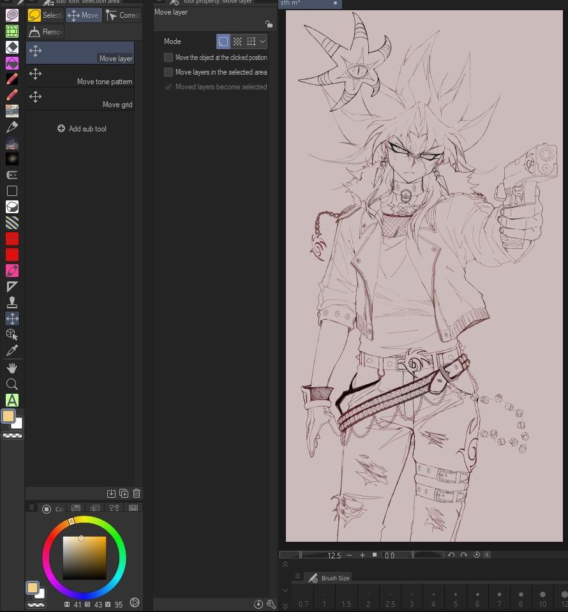The image size is (568, 612).
Task: Duplicate the current sub tool
Action: 124,493
